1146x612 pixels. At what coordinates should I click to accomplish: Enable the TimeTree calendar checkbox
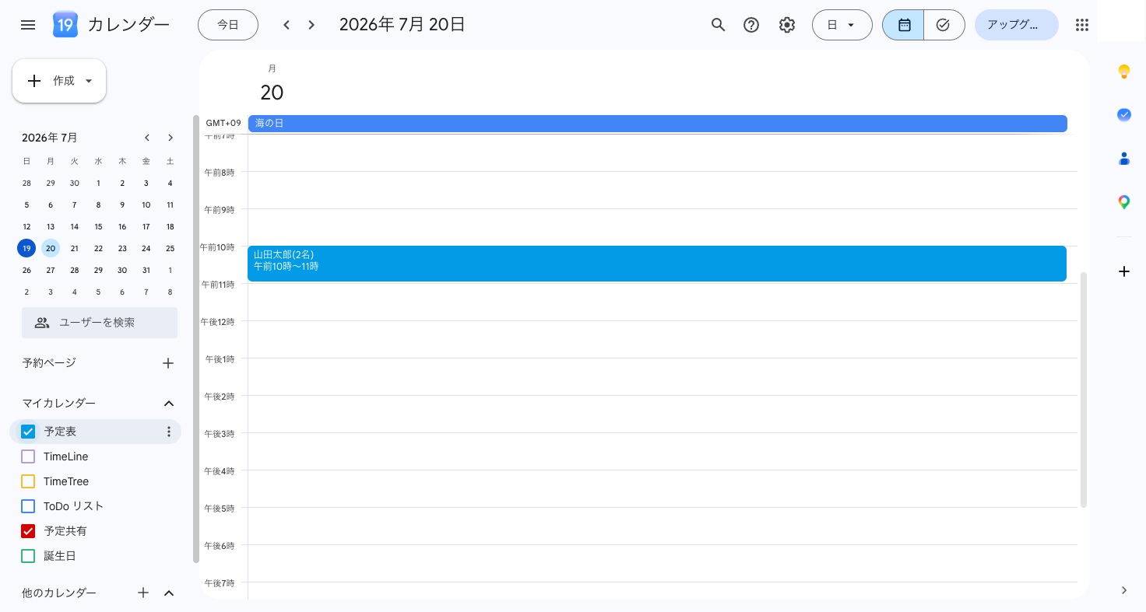click(28, 481)
